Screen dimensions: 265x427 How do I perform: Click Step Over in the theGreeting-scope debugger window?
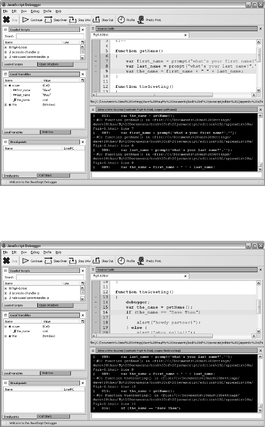pyautogui.click(x=55, y=261)
